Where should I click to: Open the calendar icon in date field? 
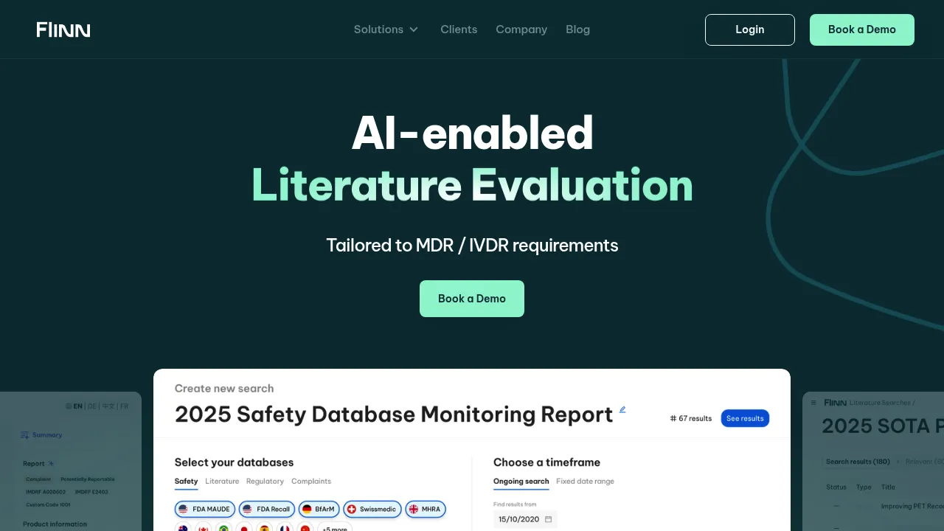[548, 519]
